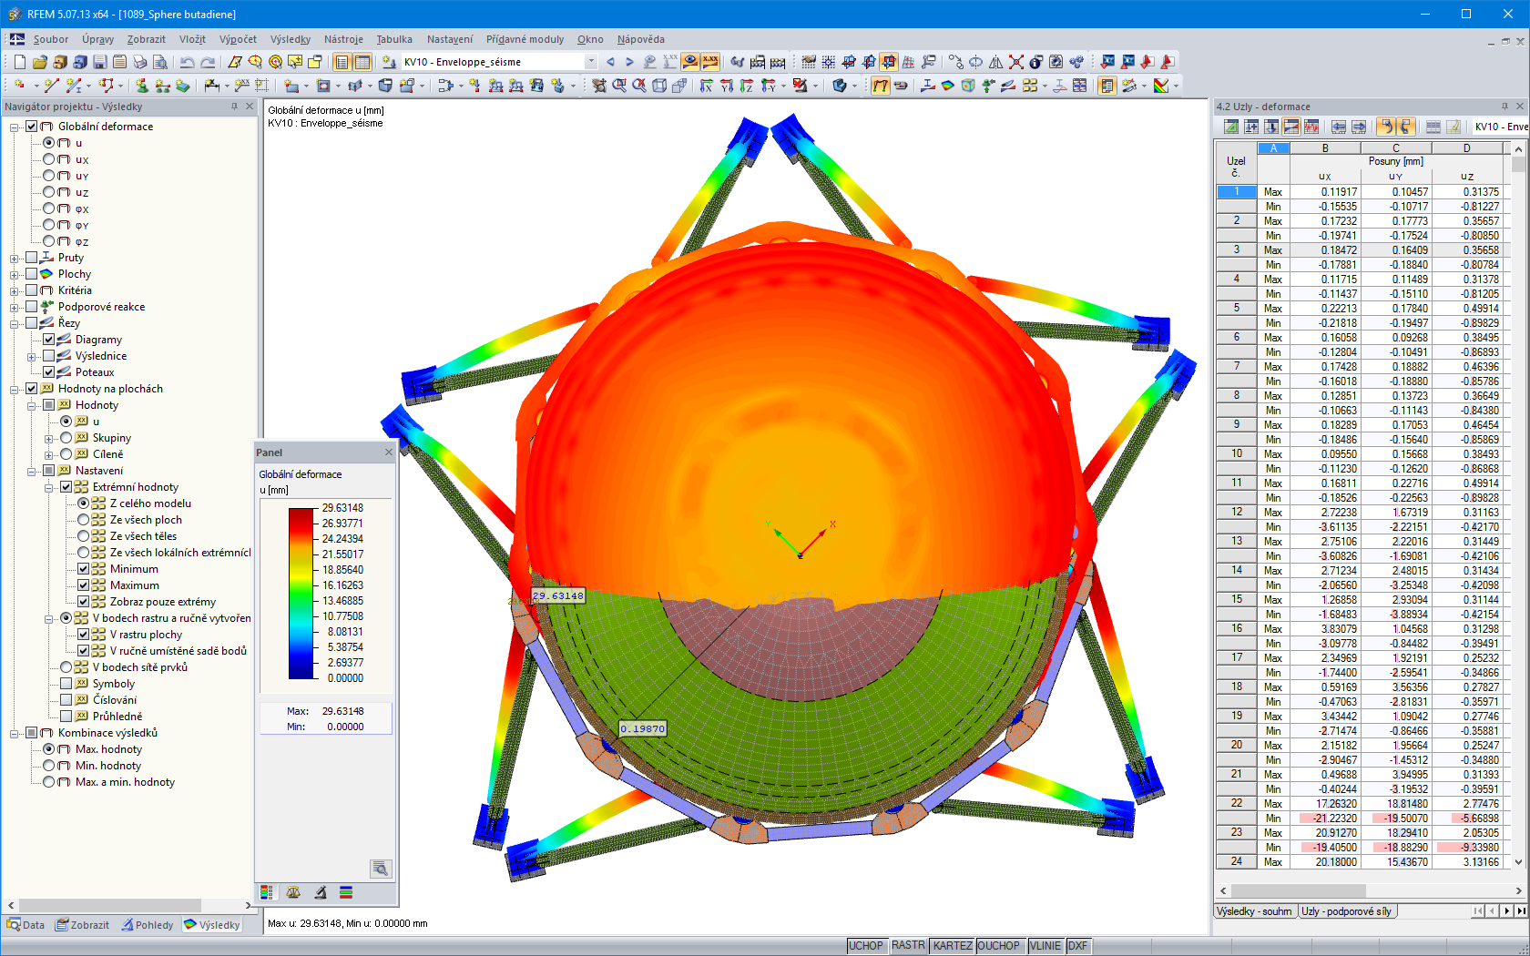Click the Undo icon on the toolbar
Viewport: 1530px width, 956px height.
(188, 62)
